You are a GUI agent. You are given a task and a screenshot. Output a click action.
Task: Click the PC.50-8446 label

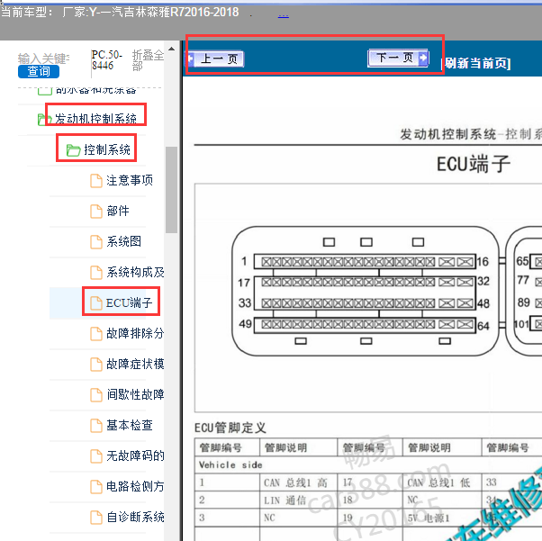pyautogui.click(x=107, y=59)
